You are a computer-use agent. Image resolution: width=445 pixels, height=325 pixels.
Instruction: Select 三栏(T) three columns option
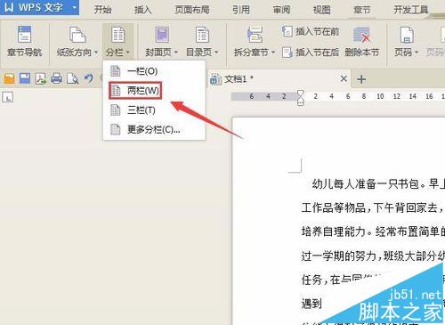click(x=154, y=110)
